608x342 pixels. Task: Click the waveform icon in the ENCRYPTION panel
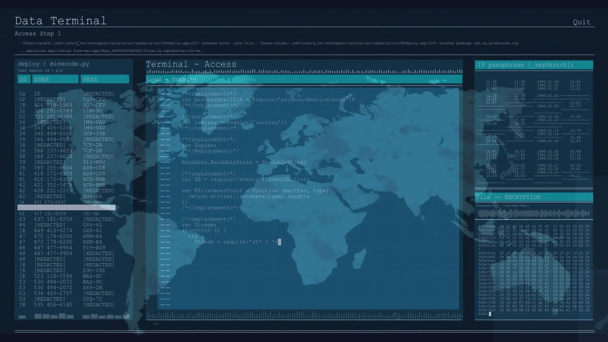(533, 213)
